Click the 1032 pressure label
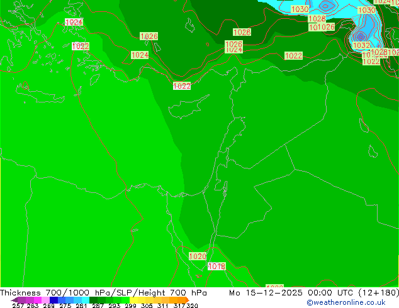The width and height of the screenshot is (399, 308). pyautogui.click(x=361, y=45)
